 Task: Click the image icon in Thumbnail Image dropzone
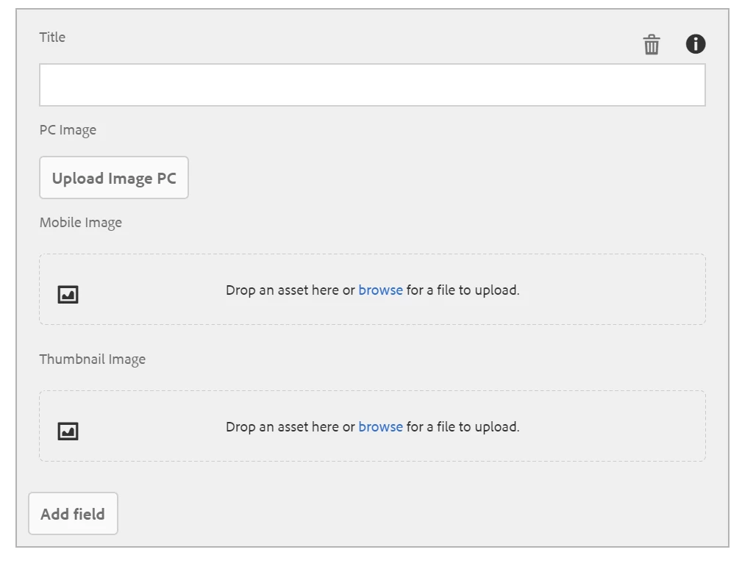[68, 431]
